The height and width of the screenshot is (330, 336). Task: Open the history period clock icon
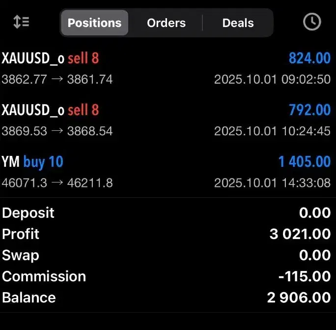tap(312, 22)
